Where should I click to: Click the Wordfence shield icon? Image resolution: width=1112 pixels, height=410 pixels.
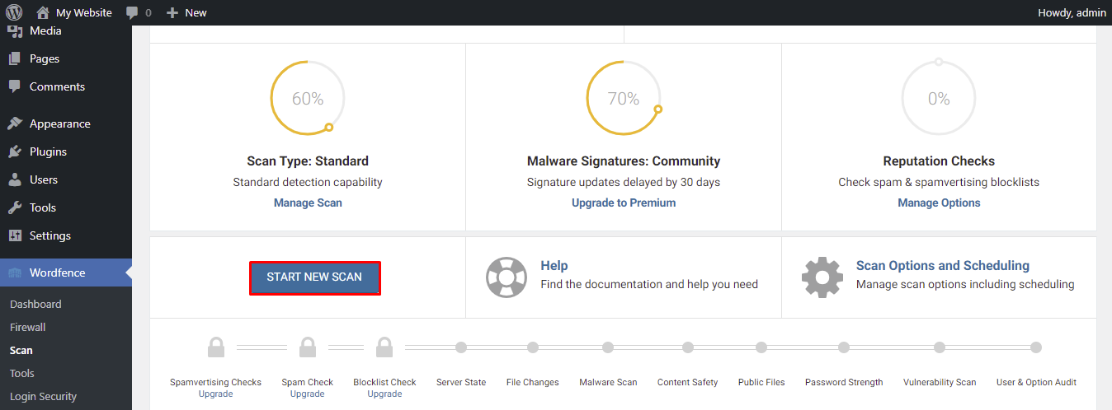coord(15,273)
